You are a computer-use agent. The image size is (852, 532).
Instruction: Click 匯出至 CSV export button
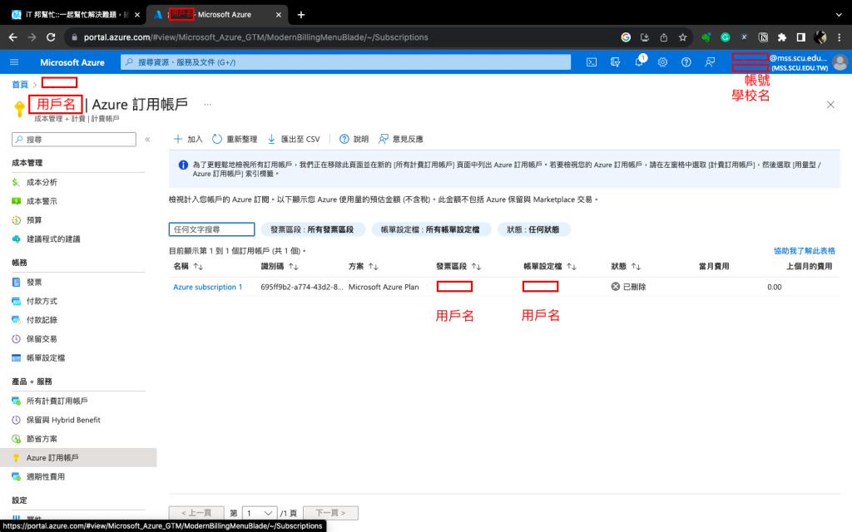click(294, 140)
